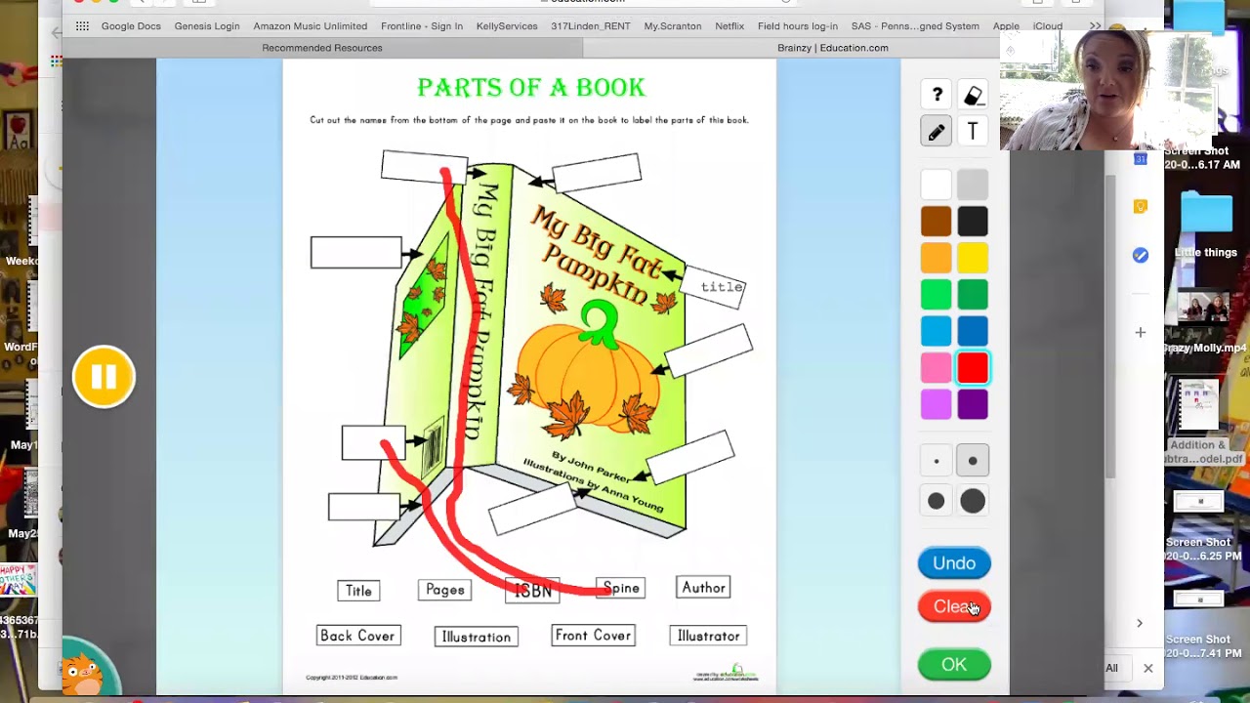Screen dimensions: 1250x703
Task: Open Genesis Login bookmark
Action: pyautogui.click(x=207, y=26)
